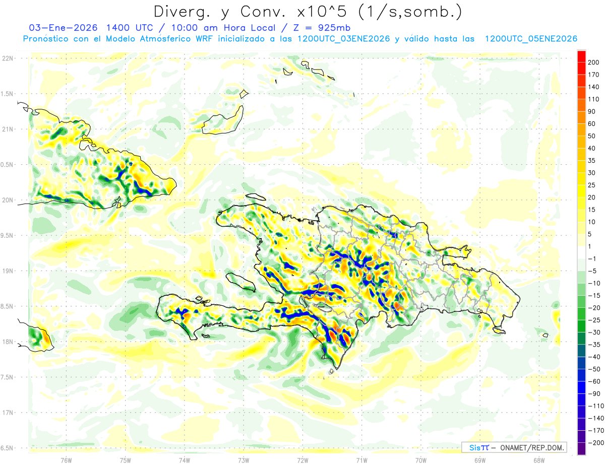Click the colorbar label '-140'
Image resolution: width=605 pixels, height=467 pixels.
(596, 418)
